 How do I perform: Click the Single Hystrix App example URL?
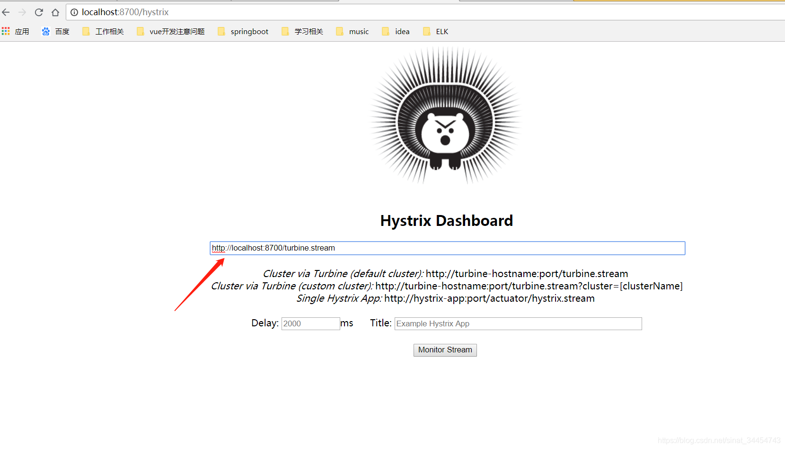[489, 298]
